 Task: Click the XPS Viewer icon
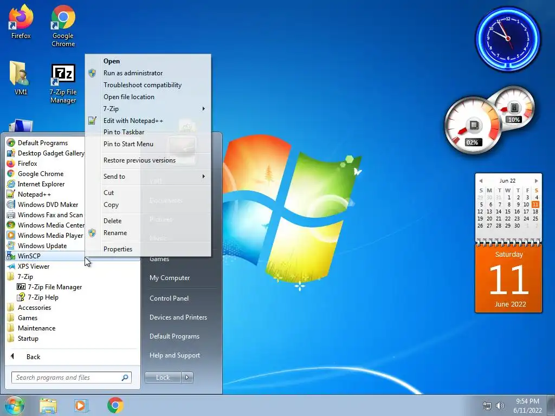click(x=11, y=266)
